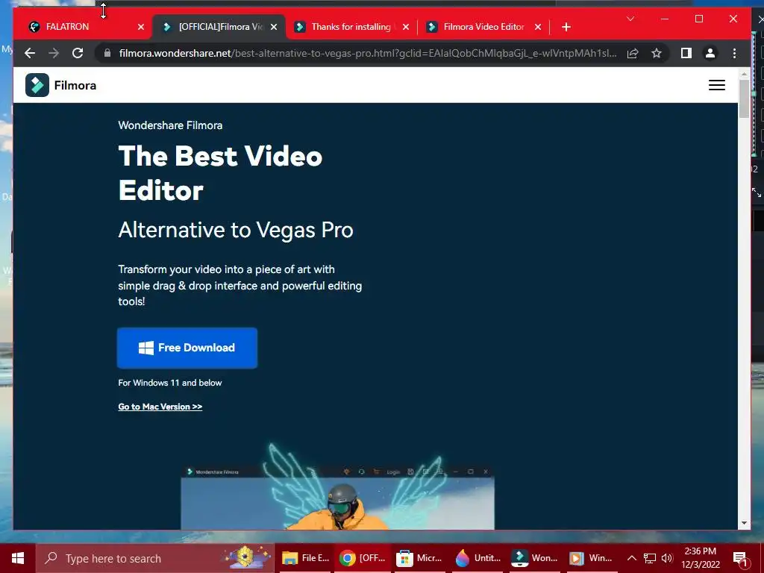Open the tab search chevron
The width and height of the screenshot is (764, 573).
point(630,19)
